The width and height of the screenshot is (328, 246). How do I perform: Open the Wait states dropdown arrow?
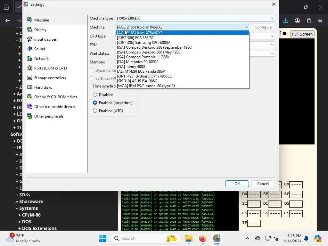[x=272, y=53]
